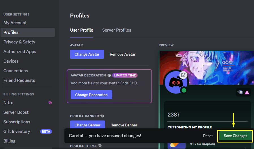Click the Nitro icon beside Nitro
The image size is (254, 149).
pos(50,103)
